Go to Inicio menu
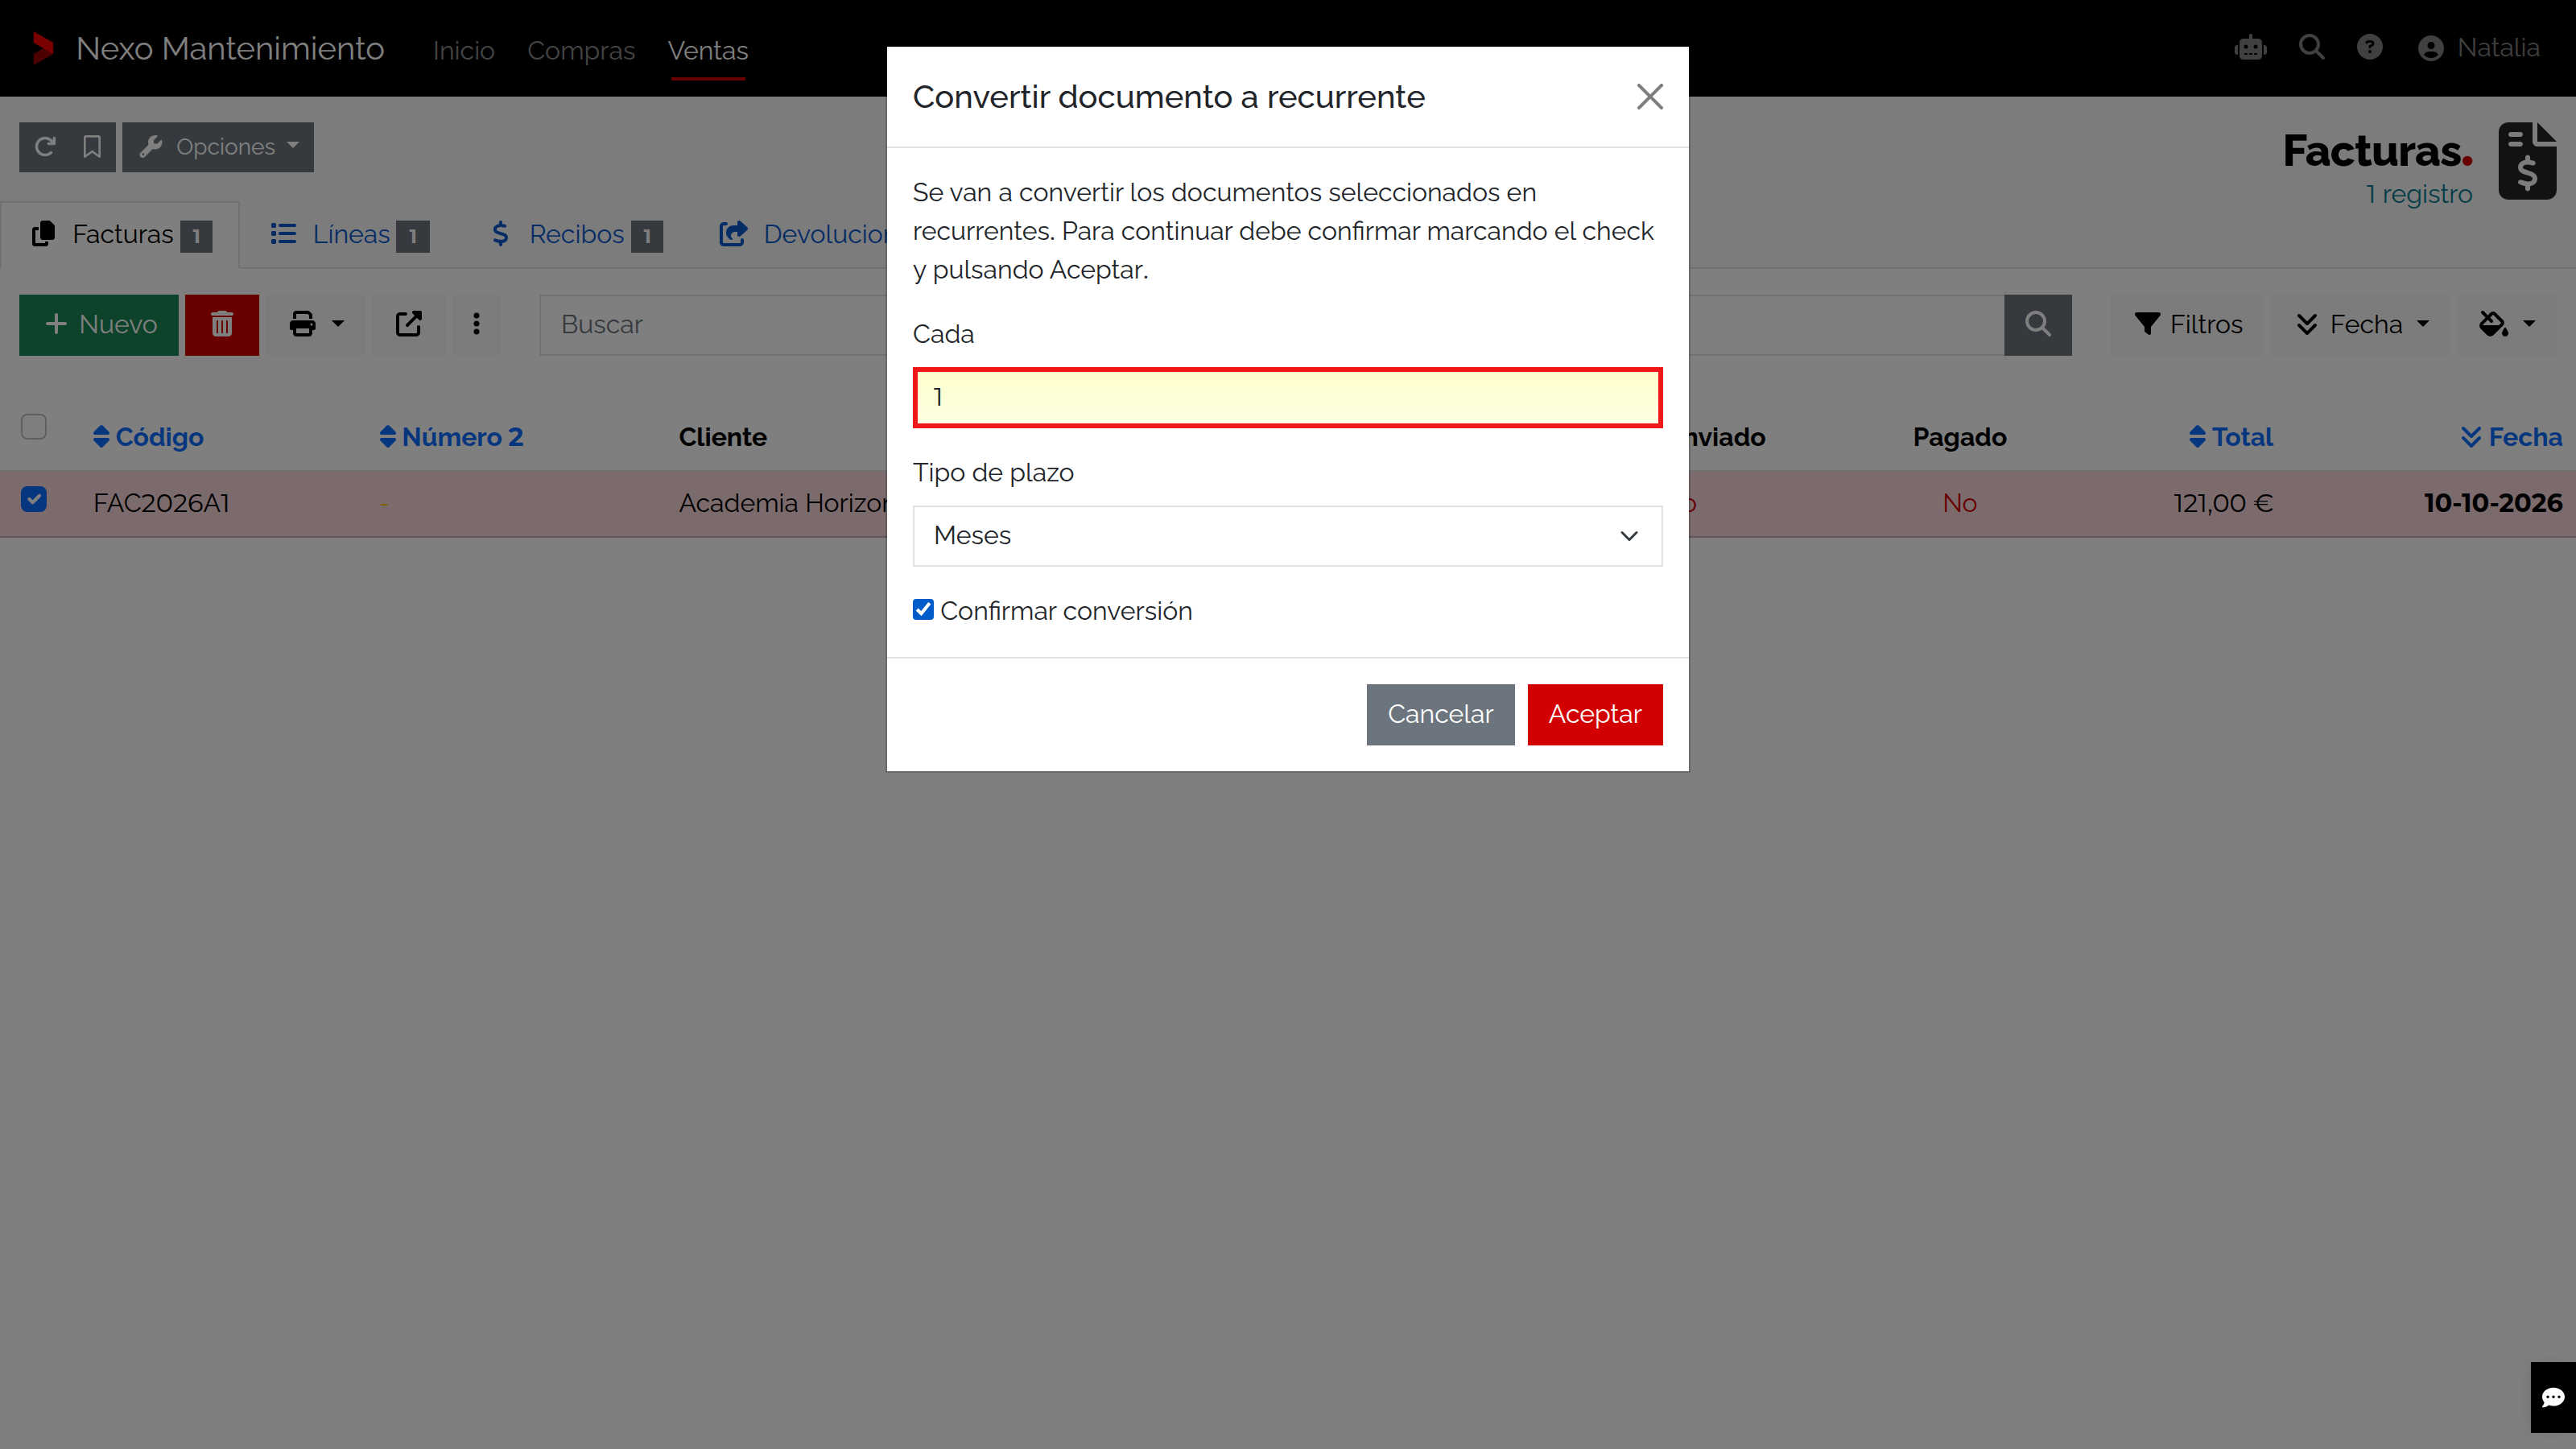 [463, 50]
